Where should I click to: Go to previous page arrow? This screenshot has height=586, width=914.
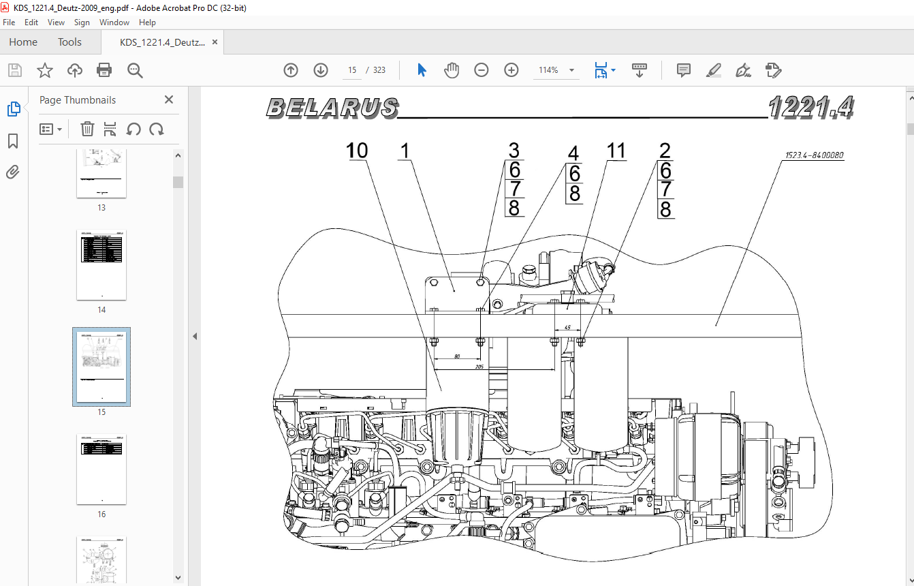click(291, 70)
